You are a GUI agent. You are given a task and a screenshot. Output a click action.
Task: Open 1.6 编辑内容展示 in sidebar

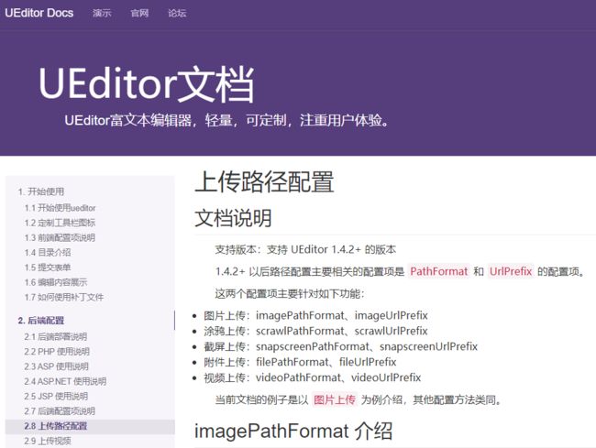(56, 282)
